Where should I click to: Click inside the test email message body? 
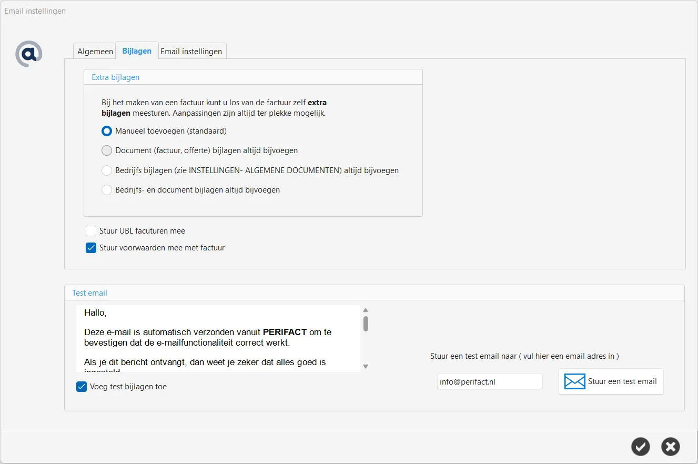pos(218,338)
